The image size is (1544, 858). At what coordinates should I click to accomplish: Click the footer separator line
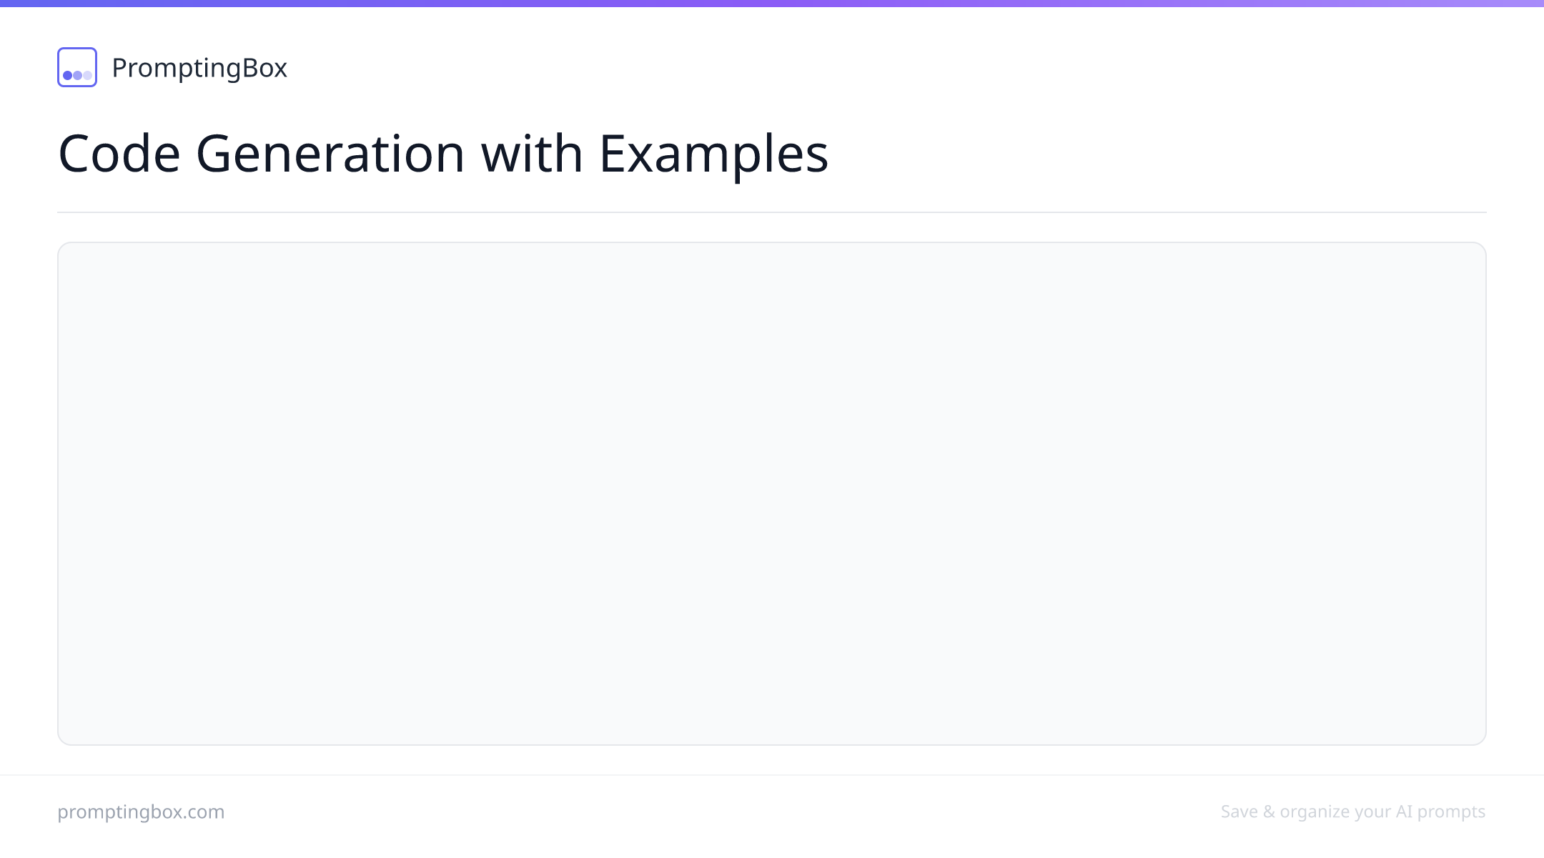tap(772, 775)
